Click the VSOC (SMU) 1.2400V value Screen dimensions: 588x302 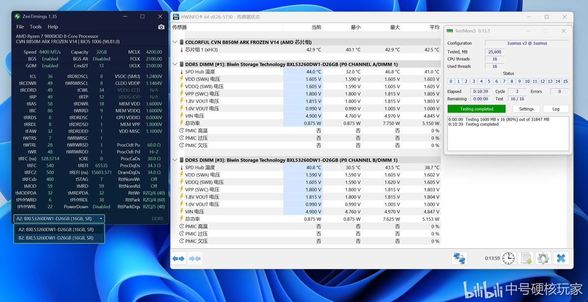tap(154, 76)
